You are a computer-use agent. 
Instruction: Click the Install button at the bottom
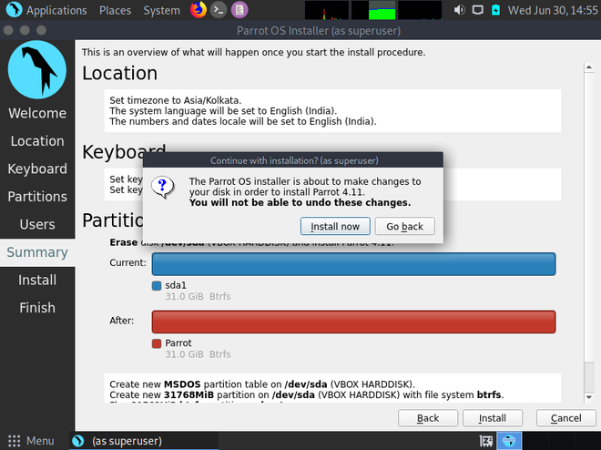[492, 418]
